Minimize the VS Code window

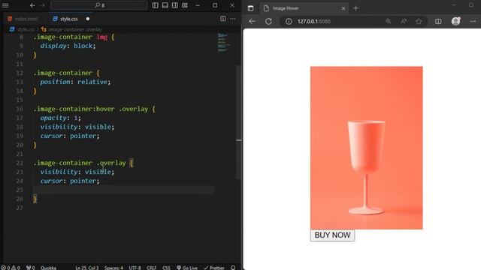click(x=198, y=5)
